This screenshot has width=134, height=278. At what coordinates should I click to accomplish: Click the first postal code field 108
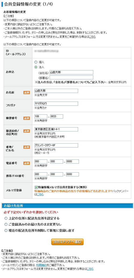coord(41,116)
